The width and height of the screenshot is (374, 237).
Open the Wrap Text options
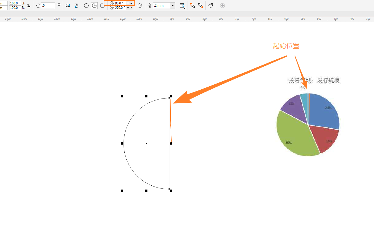tap(182, 6)
